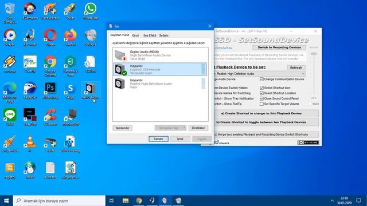Select the SSD.ini file icon
This screenshot has width=367, height=206.
pyautogui.click(x=91, y=64)
